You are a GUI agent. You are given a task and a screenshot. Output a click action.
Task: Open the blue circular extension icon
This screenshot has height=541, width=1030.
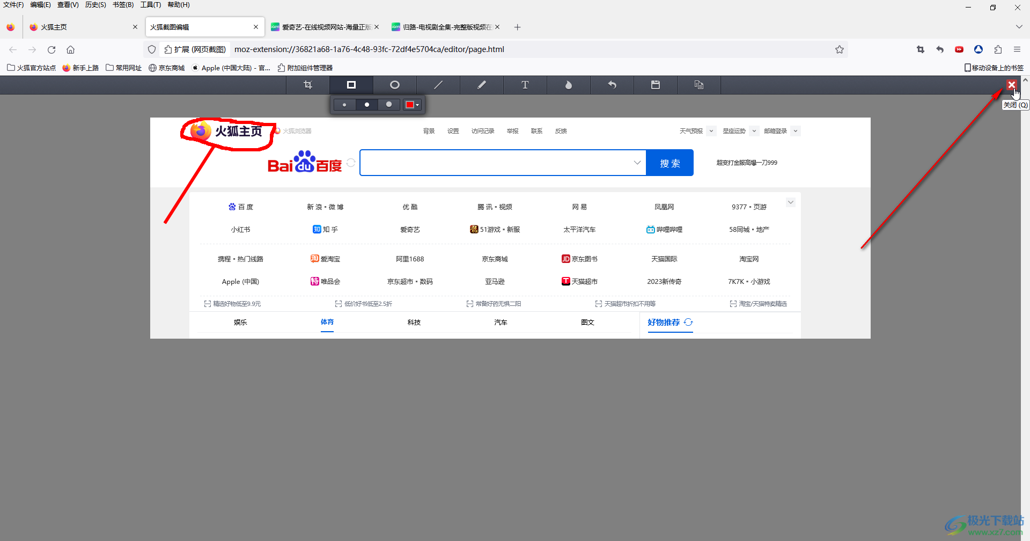(979, 49)
